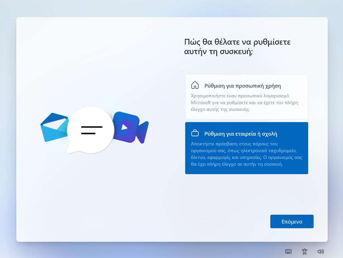Click the white flap of the envelope
The width and height of the screenshot is (343, 258).
[x=54, y=124]
